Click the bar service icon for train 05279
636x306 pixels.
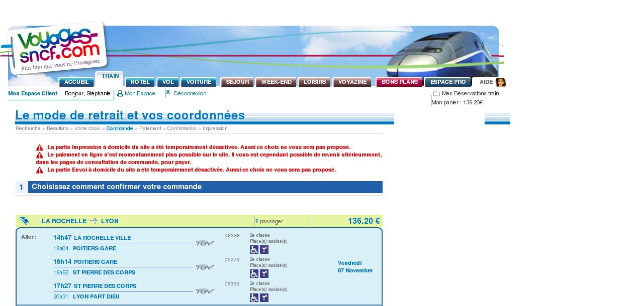click(264, 274)
